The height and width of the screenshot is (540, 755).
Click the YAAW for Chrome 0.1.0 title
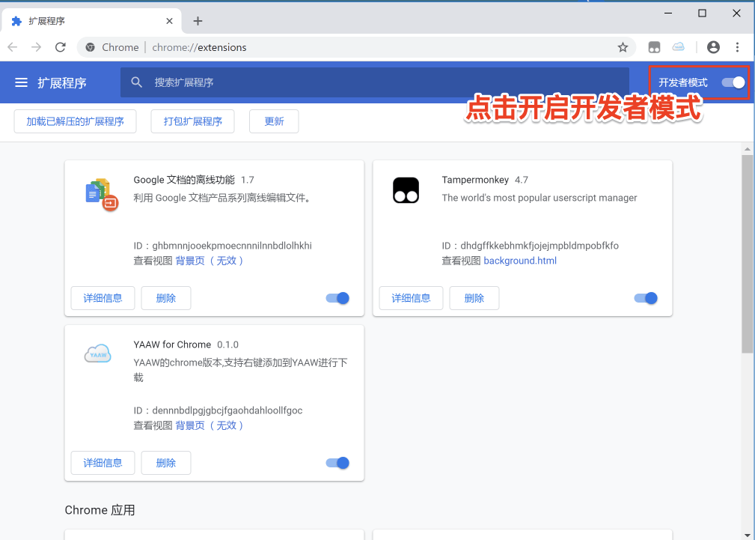pos(186,345)
